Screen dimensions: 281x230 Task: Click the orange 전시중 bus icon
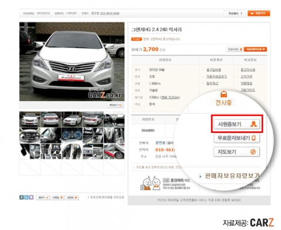coord(224,94)
